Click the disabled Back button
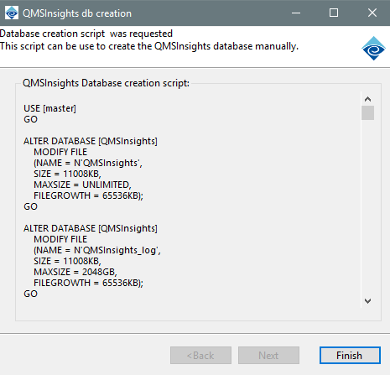Image resolution: width=390 pixels, height=375 pixels. coord(200,356)
